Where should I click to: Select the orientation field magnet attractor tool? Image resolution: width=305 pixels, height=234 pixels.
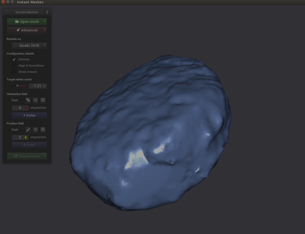click(x=35, y=100)
